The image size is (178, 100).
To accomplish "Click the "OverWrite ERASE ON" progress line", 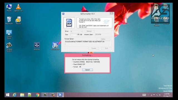I will click(x=86, y=62).
